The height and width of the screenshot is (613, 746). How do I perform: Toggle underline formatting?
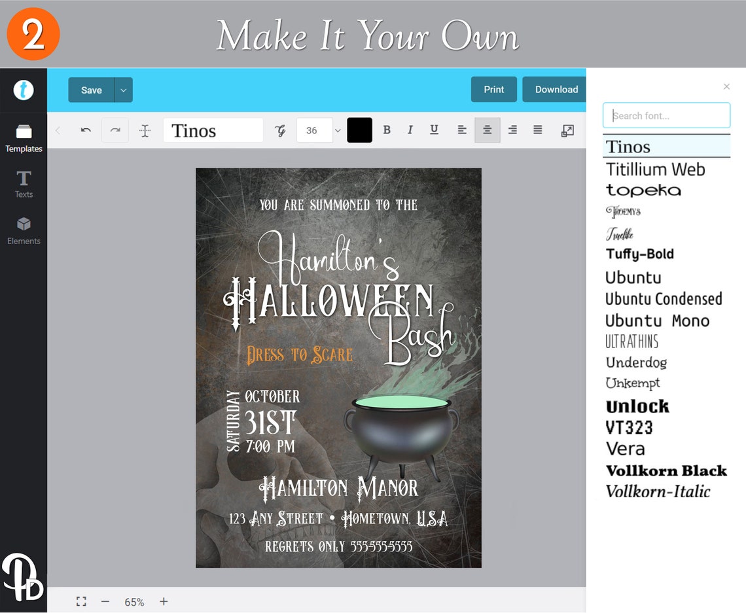[434, 130]
